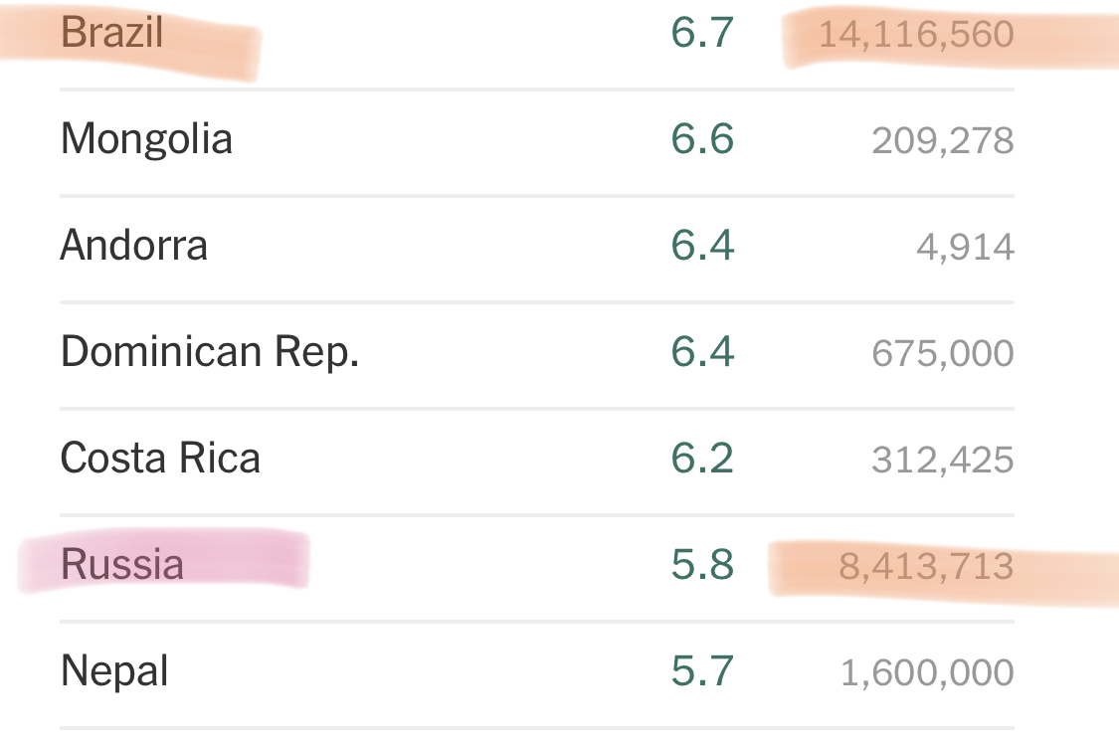Click Brazil's highlighted 14,116,560 figure
This screenshot has height=747, width=1119.
coord(916,35)
